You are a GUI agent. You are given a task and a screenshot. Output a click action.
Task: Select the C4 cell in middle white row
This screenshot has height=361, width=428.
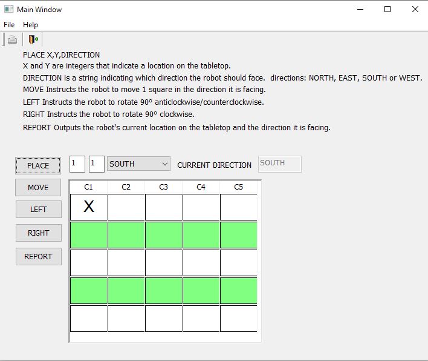[x=201, y=263]
